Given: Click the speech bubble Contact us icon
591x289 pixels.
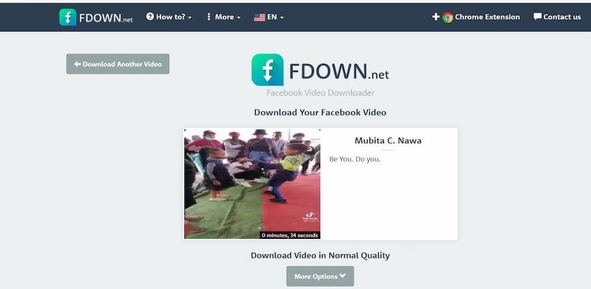Looking at the screenshot, I should (537, 17).
